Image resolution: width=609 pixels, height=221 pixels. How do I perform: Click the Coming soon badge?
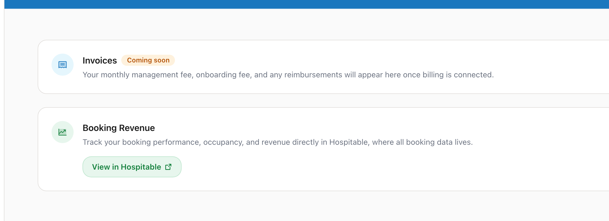[x=148, y=60]
